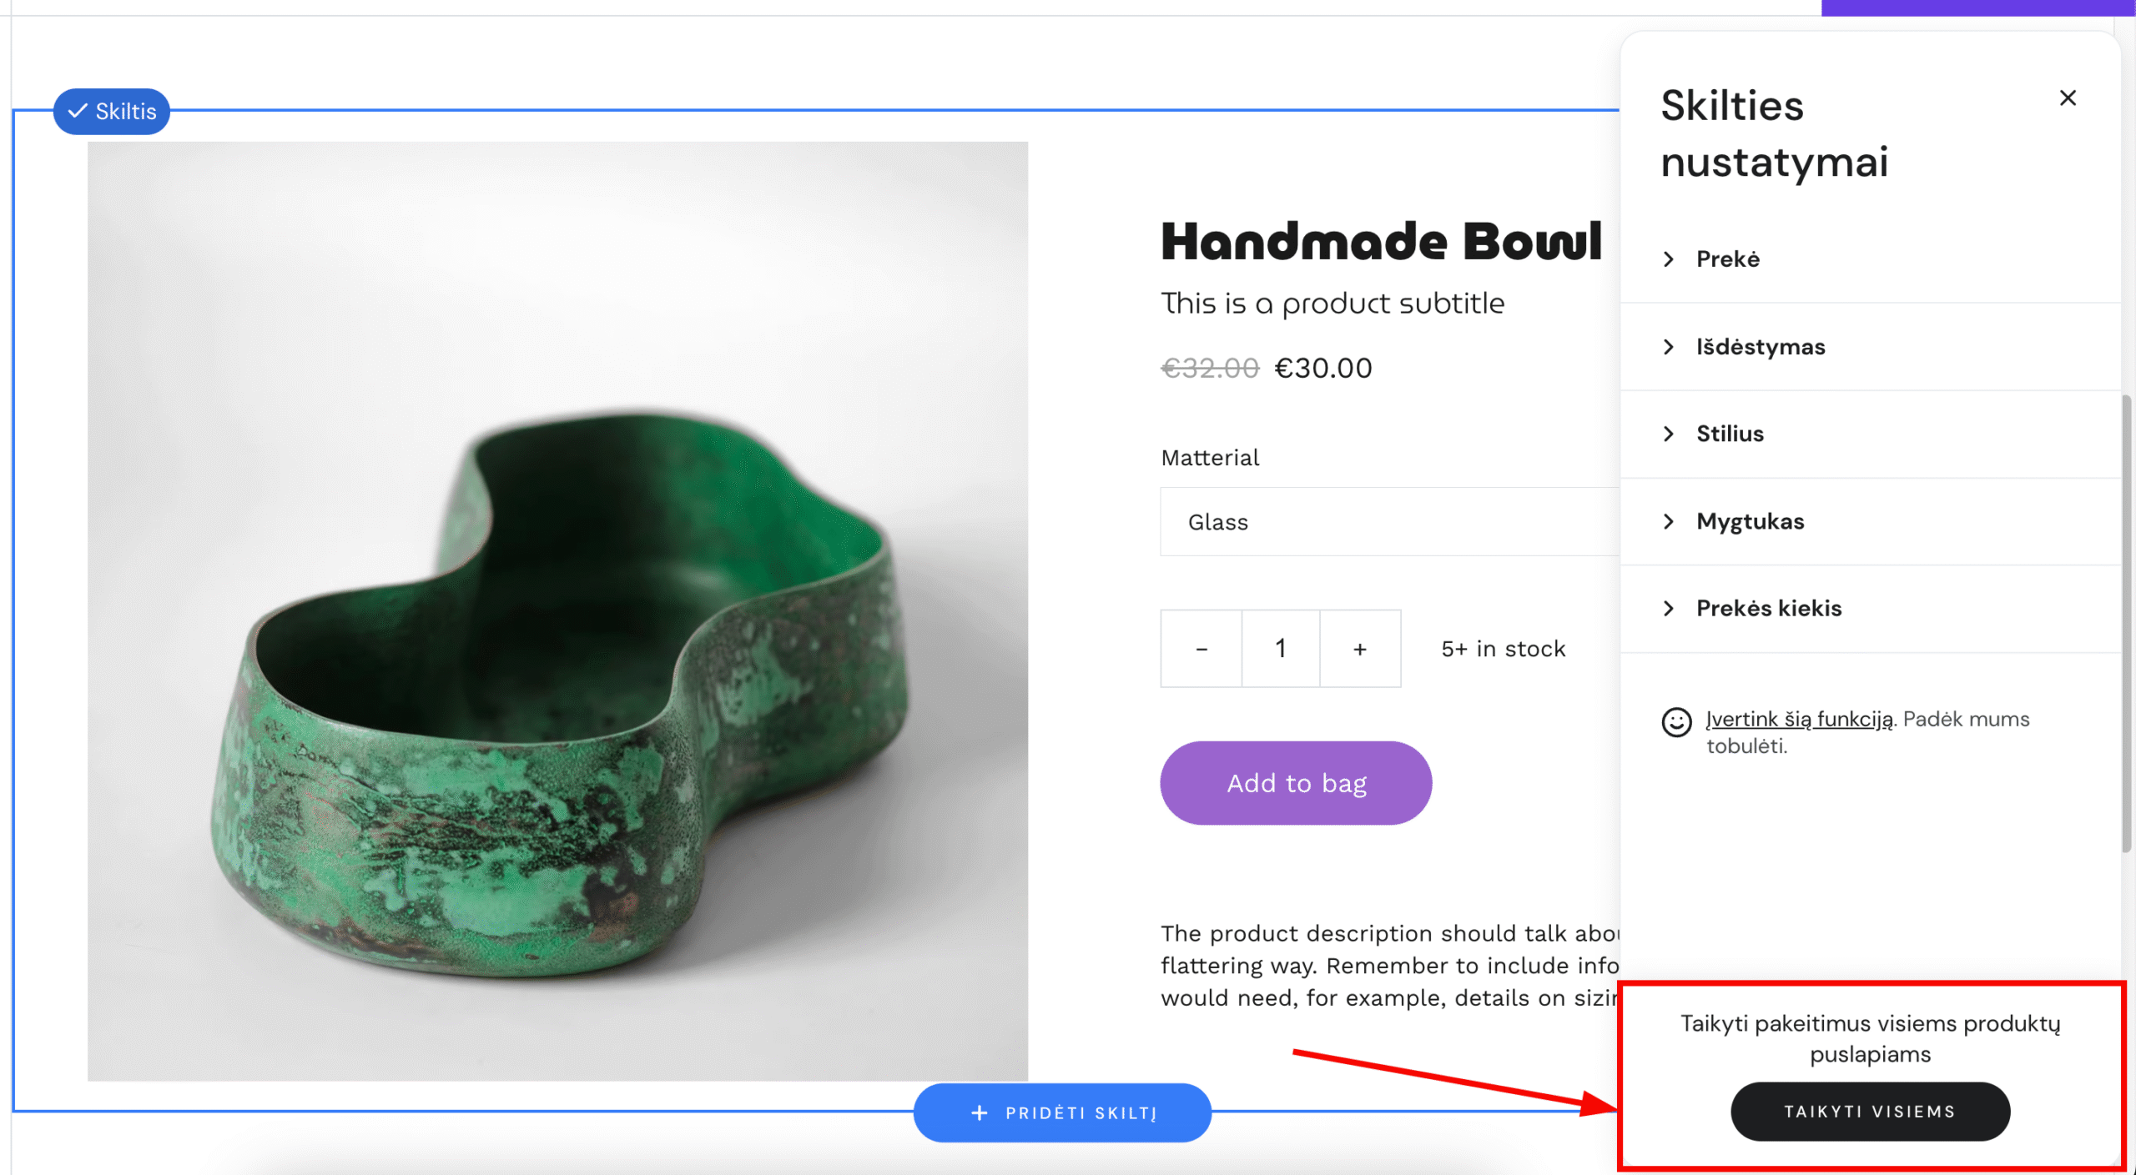Expand the Stilius settings section
Screen dimensions: 2136x1175
tap(1729, 434)
